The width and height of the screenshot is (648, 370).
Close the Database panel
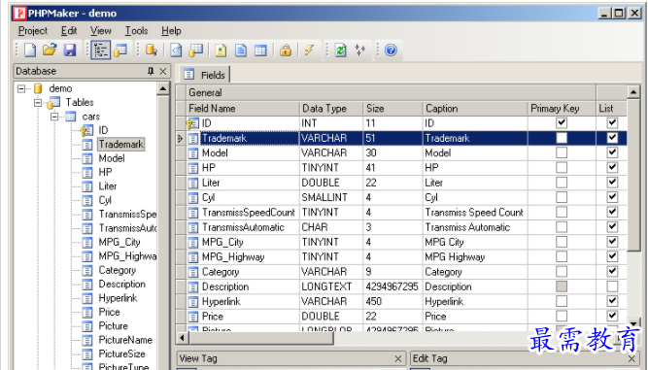pos(163,71)
